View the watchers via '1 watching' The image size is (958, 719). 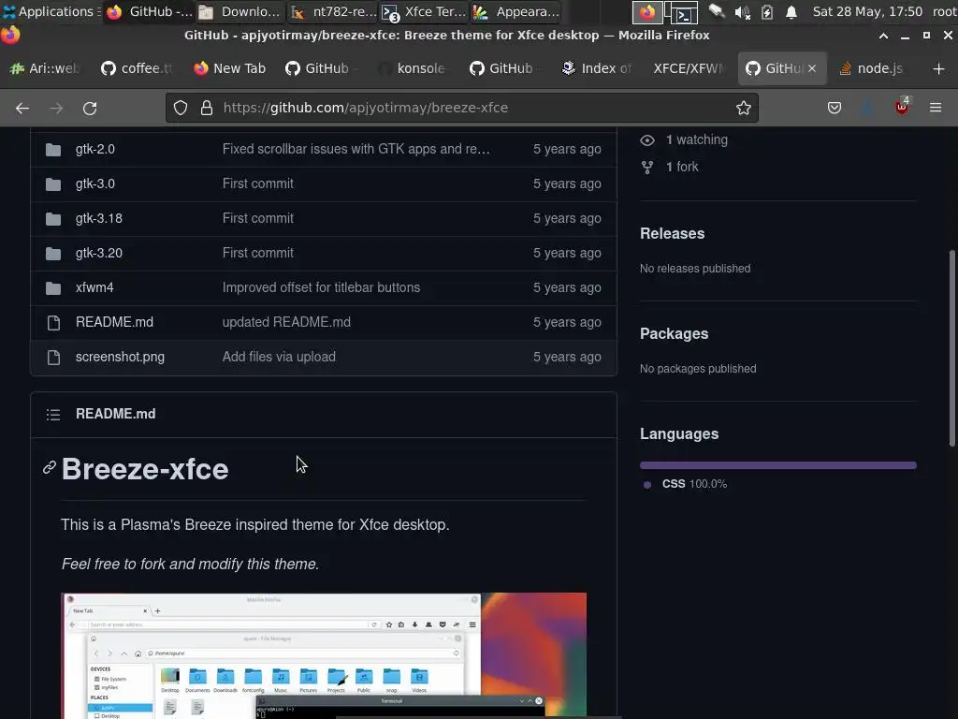pos(696,140)
